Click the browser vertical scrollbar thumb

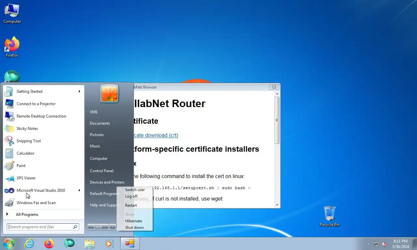tap(277, 120)
